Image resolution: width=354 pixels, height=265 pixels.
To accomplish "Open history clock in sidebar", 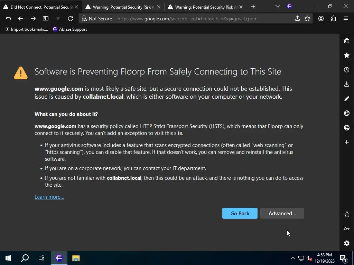I will click(346, 70).
